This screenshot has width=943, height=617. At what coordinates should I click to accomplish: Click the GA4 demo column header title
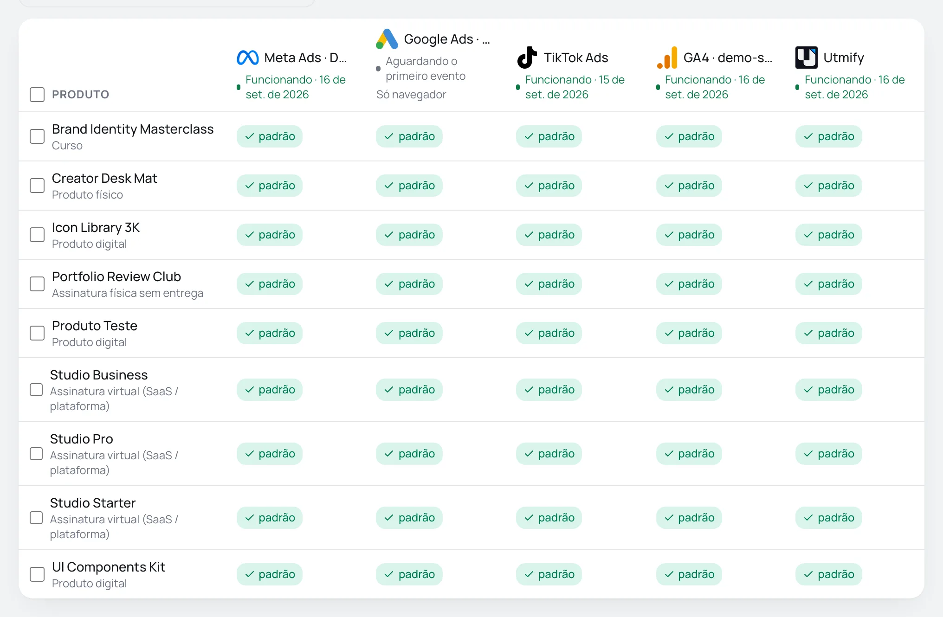[728, 58]
